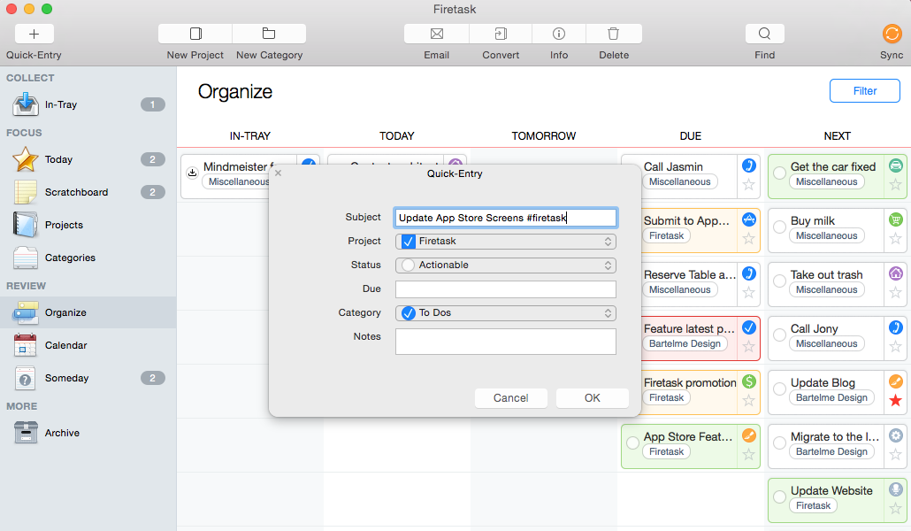Click checkmark icon on Feature latest p...
The width and height of the screenshot is (911, 531).
pos(749,327)
